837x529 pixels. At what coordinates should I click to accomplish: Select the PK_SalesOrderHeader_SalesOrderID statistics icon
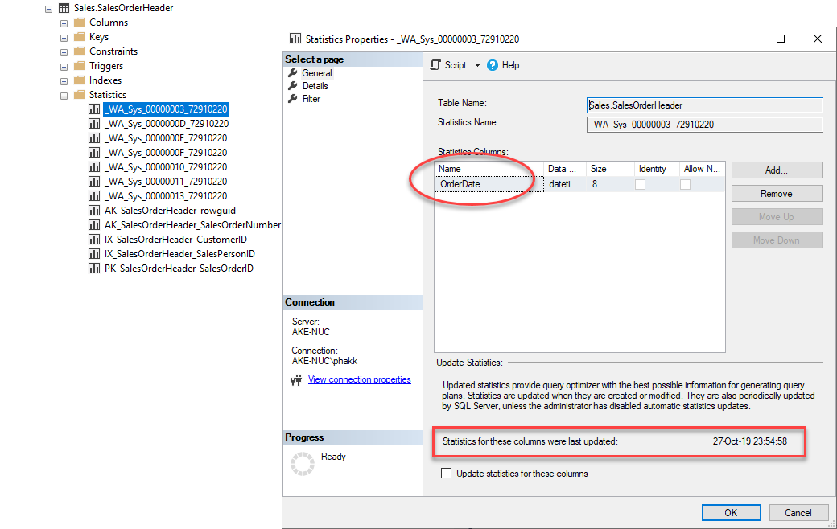pos(94,268)
